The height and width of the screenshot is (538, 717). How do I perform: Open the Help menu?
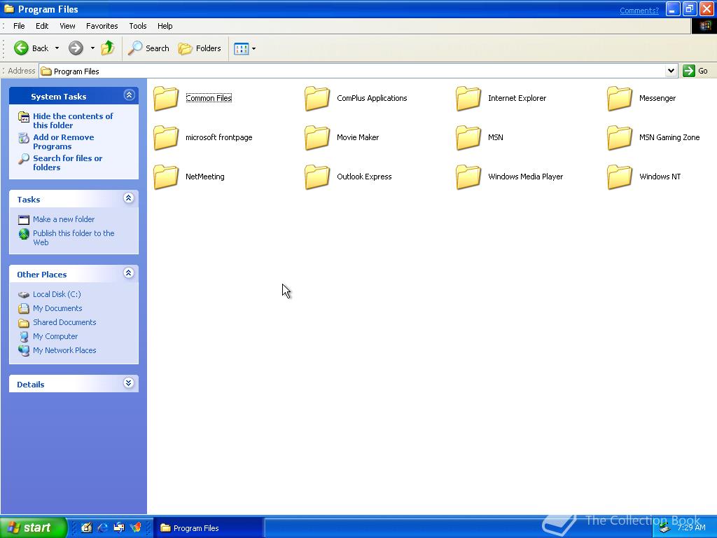[165, 26]
